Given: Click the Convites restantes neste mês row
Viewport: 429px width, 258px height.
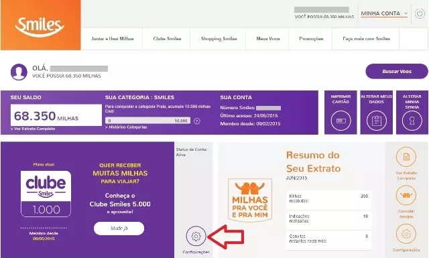Looking at the screenshot, I should click(328, 240).
